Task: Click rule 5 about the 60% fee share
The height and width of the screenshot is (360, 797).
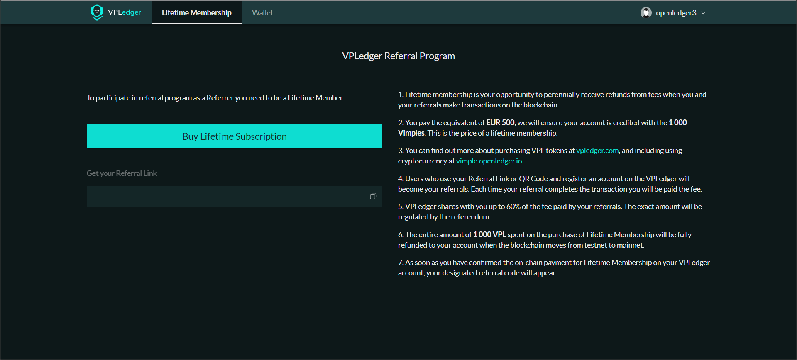Action: (550, 212)
